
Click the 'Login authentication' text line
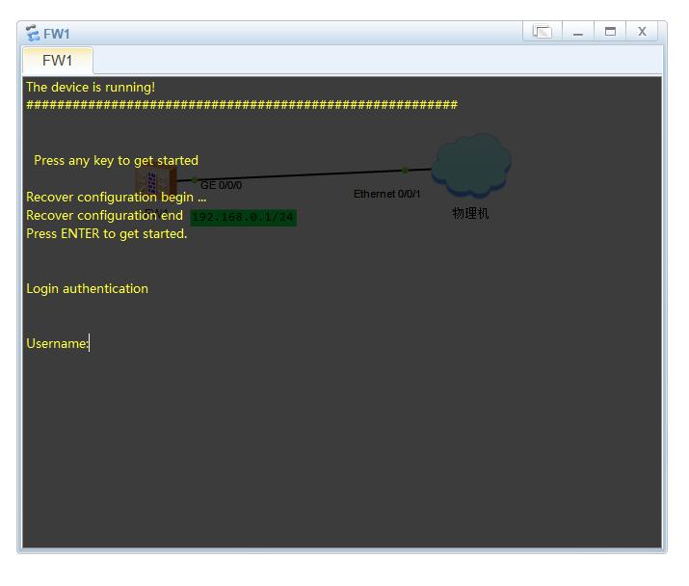87,288
